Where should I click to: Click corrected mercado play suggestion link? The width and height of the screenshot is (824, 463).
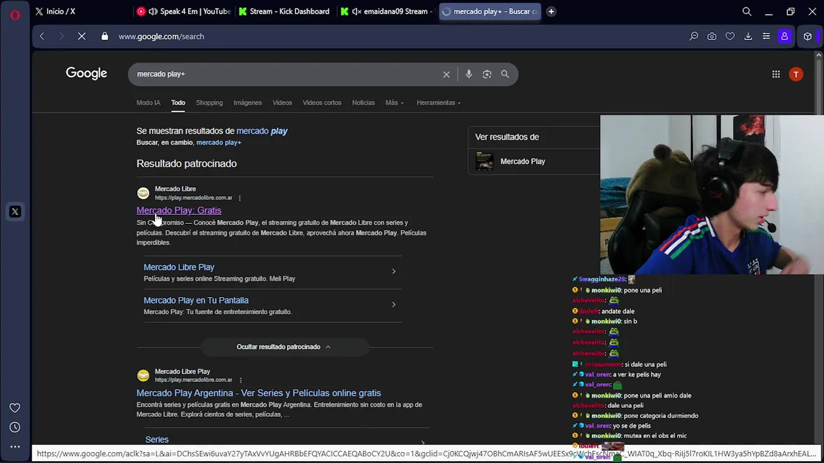point(262,131)
